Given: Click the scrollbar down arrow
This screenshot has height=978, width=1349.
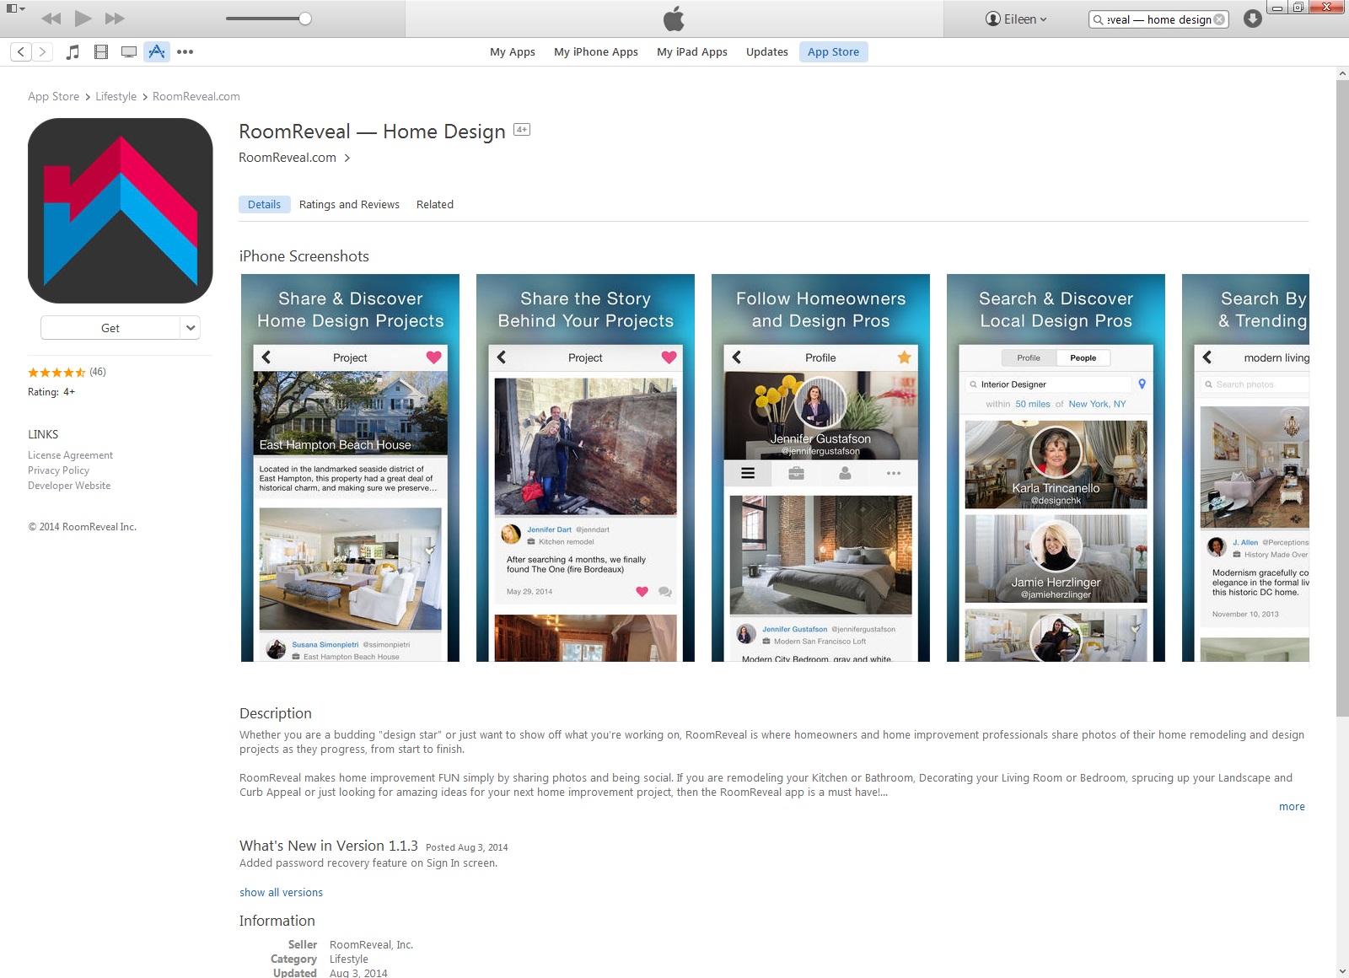Looking at the screenshot, I should coord(1342,971).
